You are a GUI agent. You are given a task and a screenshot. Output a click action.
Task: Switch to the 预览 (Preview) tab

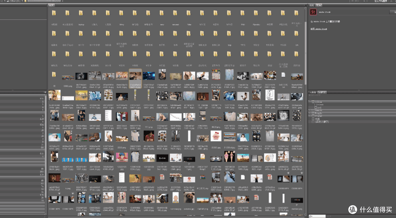(312, 5)
